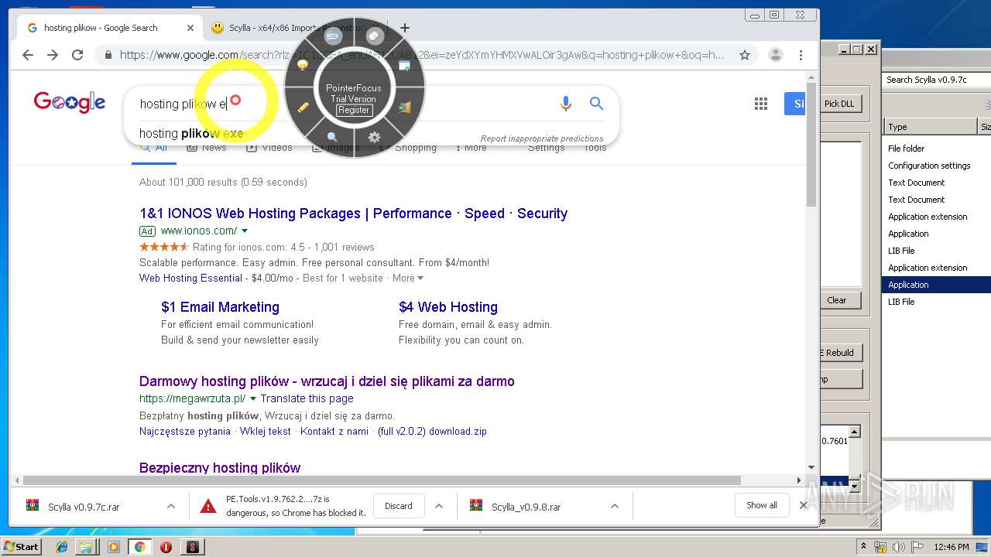Click into the Google search box
991x557 pixels.
[341, 104]
